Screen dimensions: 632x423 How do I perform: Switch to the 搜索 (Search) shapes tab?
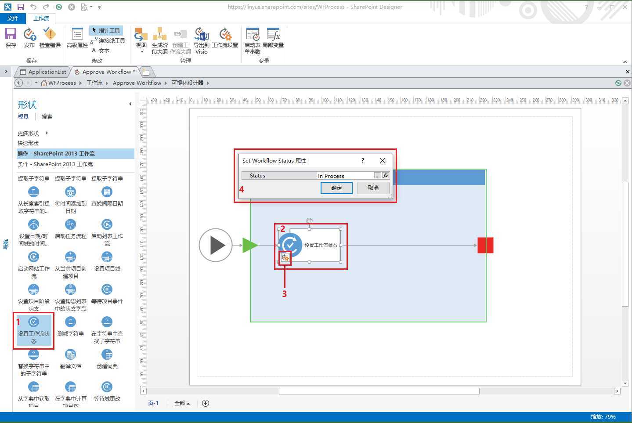[47, 116]
